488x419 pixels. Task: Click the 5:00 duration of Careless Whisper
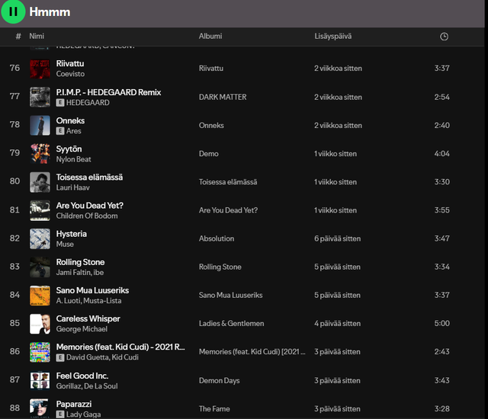pyautogui.click(x=442, y=323)
